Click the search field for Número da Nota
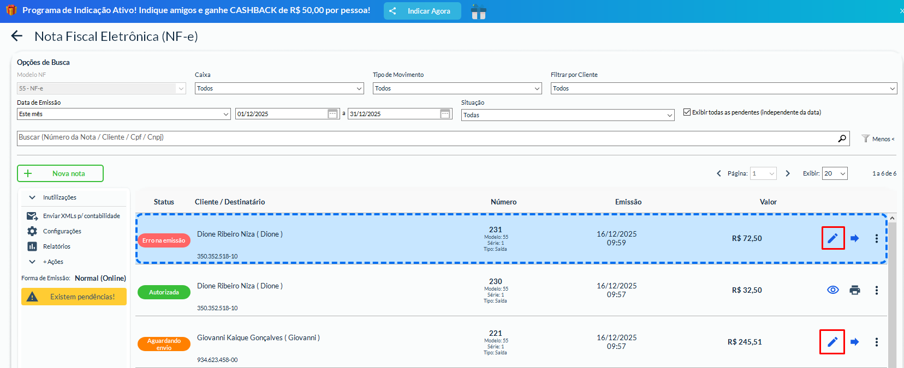 426,138
